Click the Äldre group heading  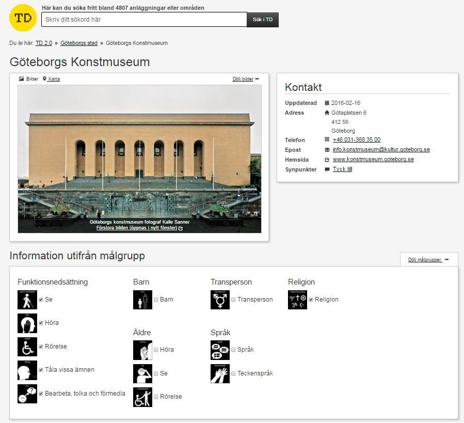coord(142,333)
